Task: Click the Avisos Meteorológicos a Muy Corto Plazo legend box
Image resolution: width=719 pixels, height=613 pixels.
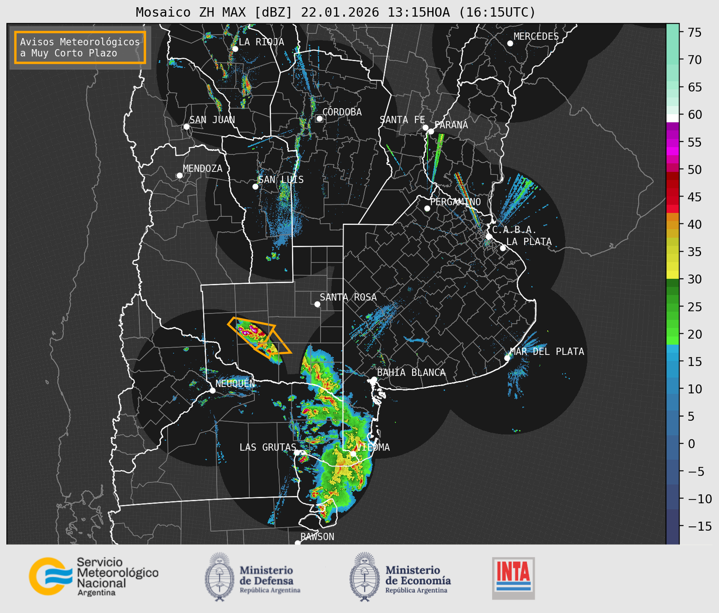Action: pos(80,47)
